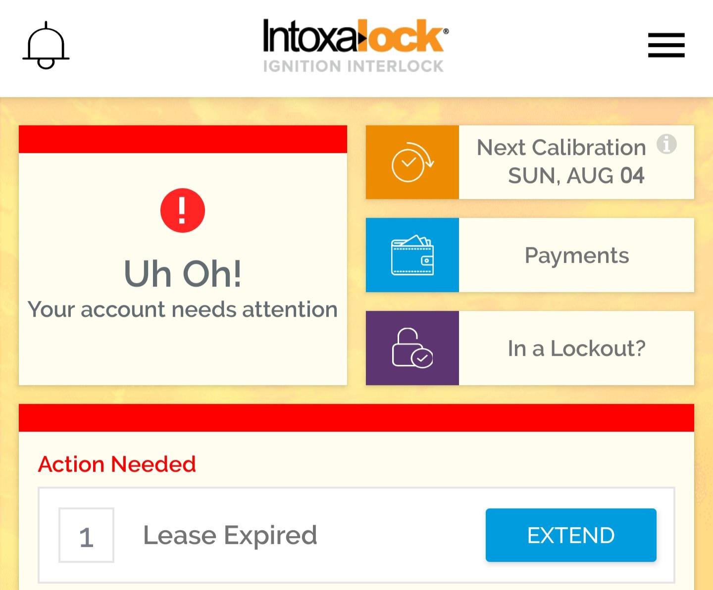Image resolution: width=713 pixels, height=590 pixels.
Task: Click the Action Needed heading
Action: pyautogui.click(x=117, y=464)
